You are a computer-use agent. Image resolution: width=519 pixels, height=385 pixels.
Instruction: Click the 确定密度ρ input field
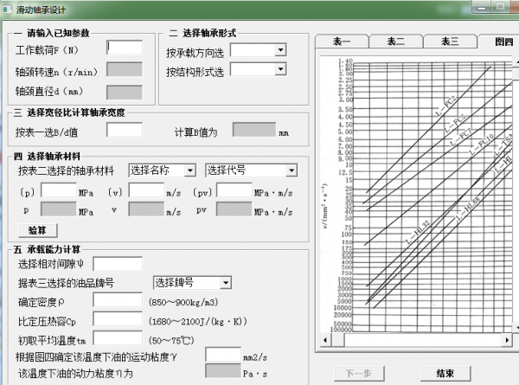click(x=118, y=299)
